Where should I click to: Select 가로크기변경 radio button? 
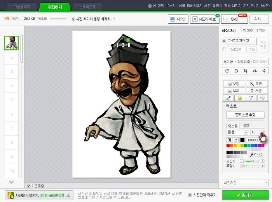pyautogui.click(x=224, y=41)
